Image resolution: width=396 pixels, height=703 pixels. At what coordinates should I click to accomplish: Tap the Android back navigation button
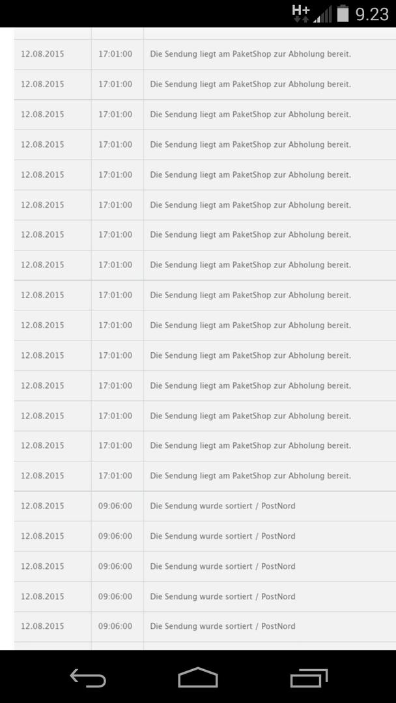[x=88, y=678]
